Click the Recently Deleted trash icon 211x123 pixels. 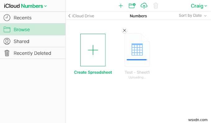point(7,53)
